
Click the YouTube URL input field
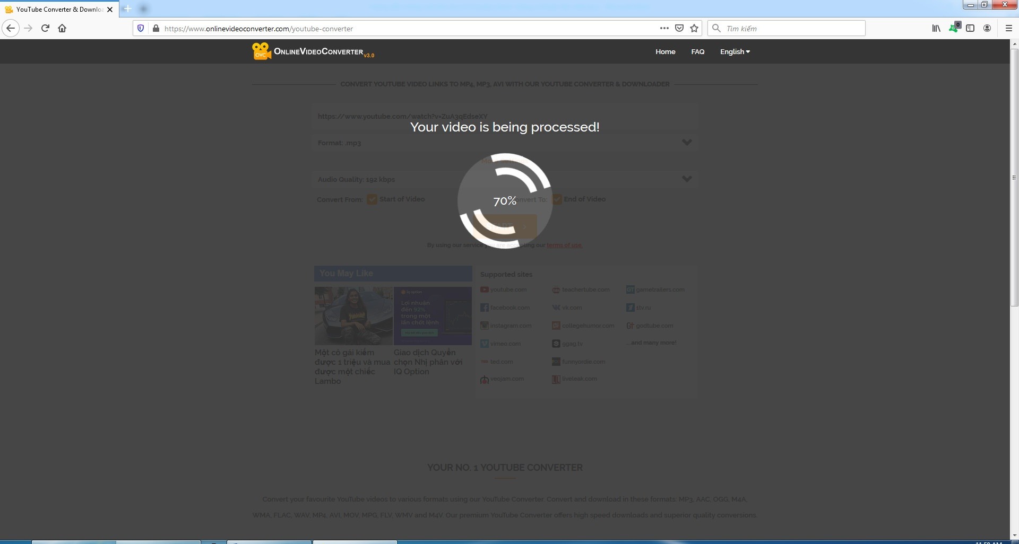coord(505,116)
